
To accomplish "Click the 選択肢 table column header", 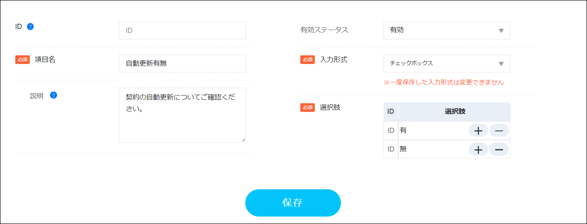I will pyautogui.click(x=455, y=112).
